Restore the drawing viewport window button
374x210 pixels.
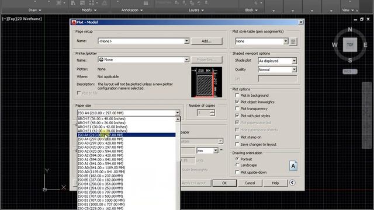pos(362,19)
